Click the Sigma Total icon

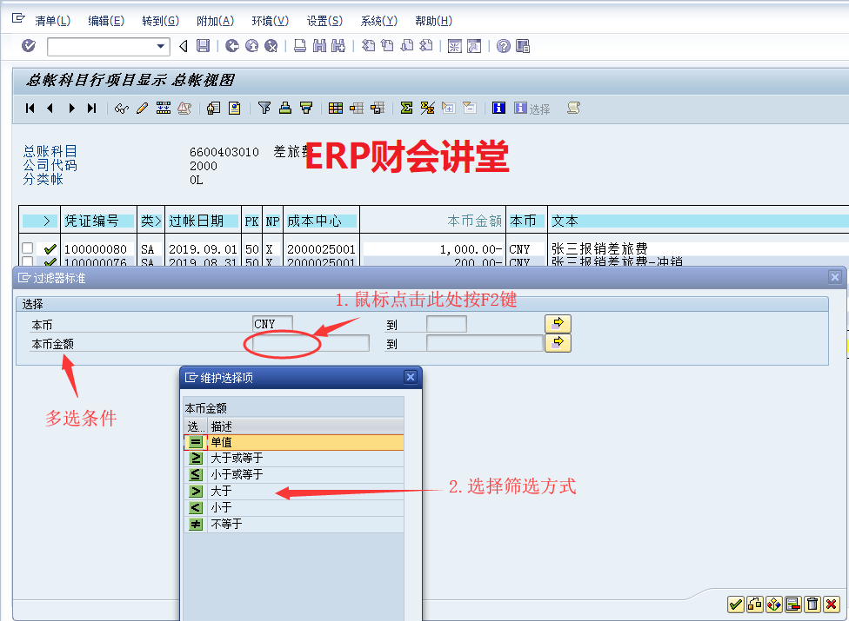coord(406,108)
